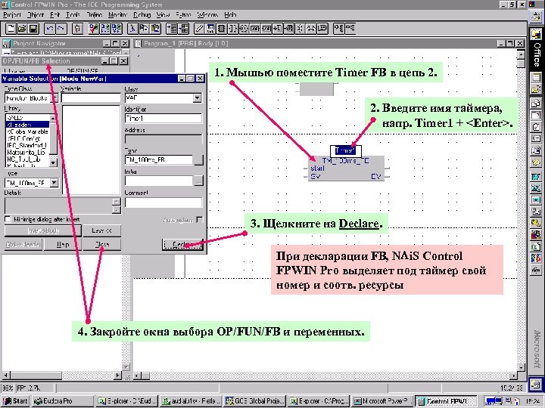The height and width of the screenshot is (408, 545).
Task: Click the Open project folder icon
Action: [x=22, y=29]
